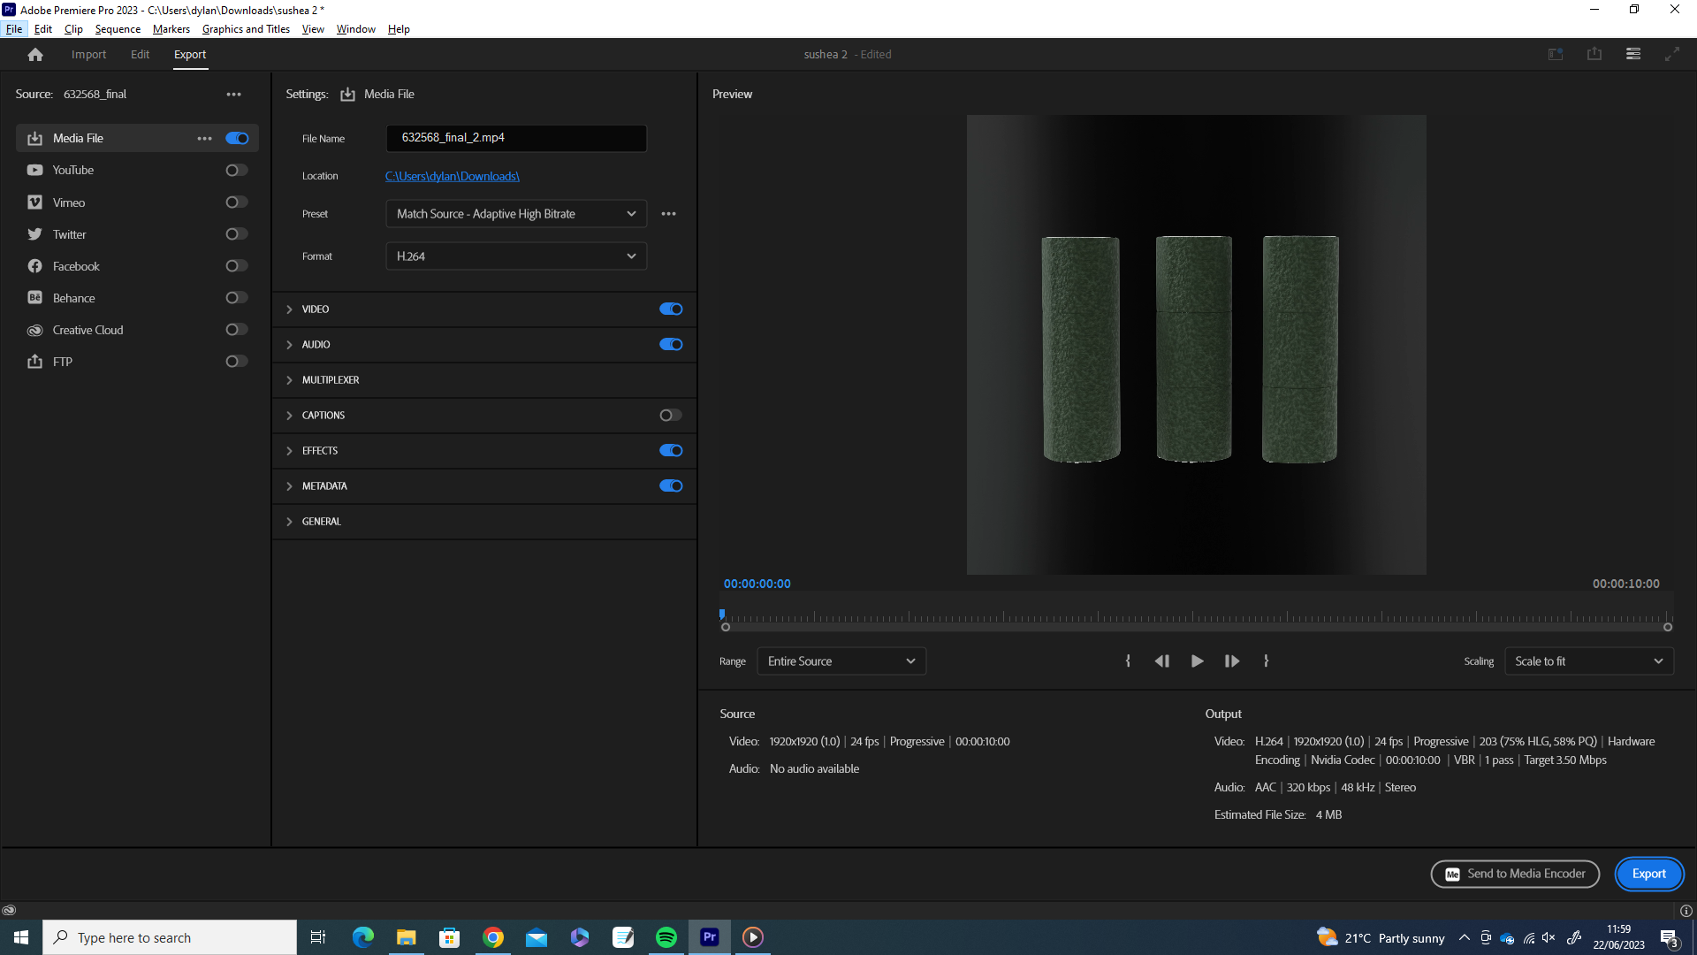Click the Export button to render
Viewport: 1697px width, 955px height.
[x=1648, y=874]
